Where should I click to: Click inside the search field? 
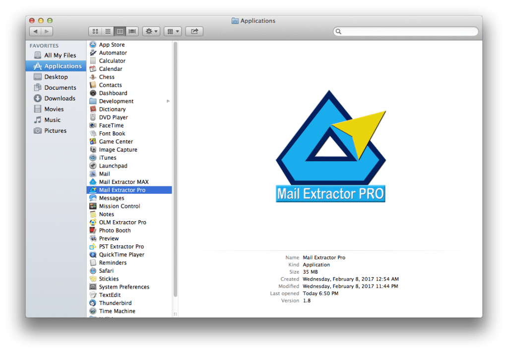[x=405, y=31]
